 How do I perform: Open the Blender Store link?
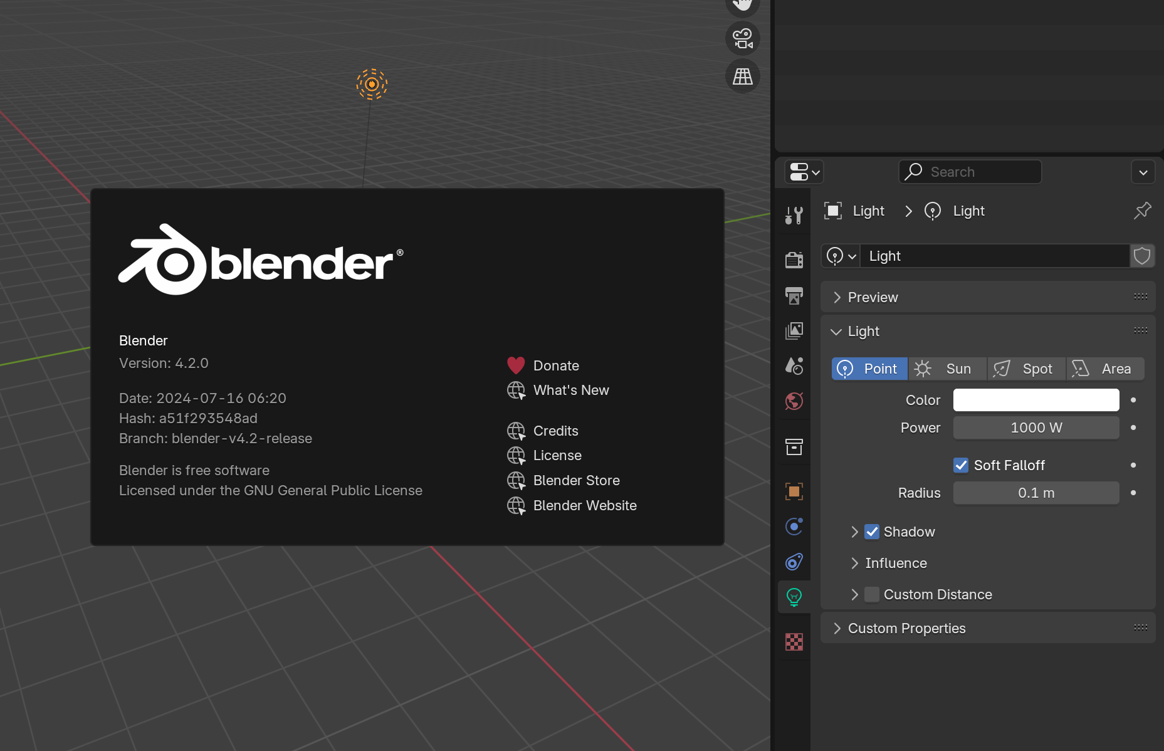(x=576, y=480)
